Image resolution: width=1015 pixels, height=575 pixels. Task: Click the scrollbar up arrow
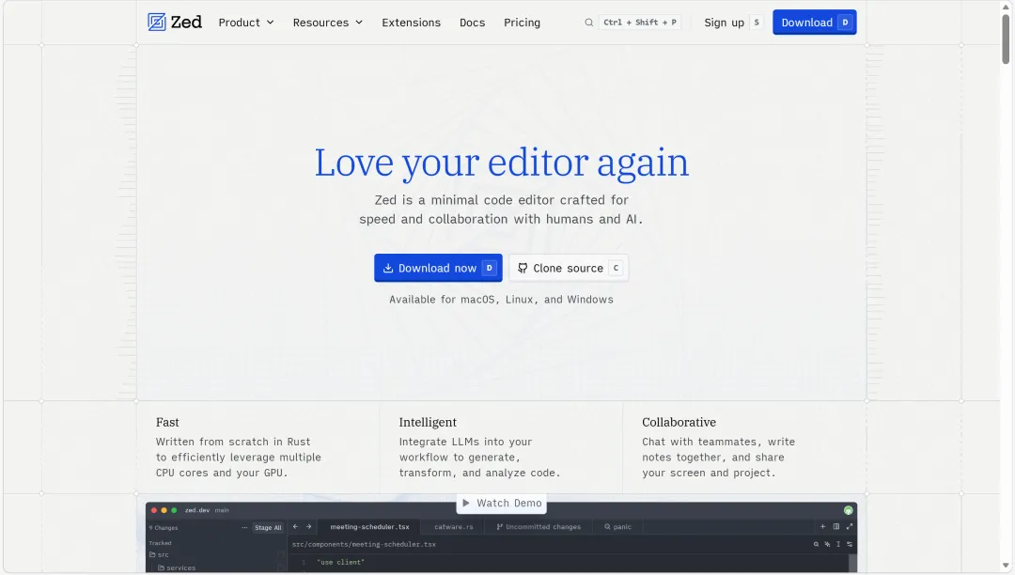(x=1006, y=7)
